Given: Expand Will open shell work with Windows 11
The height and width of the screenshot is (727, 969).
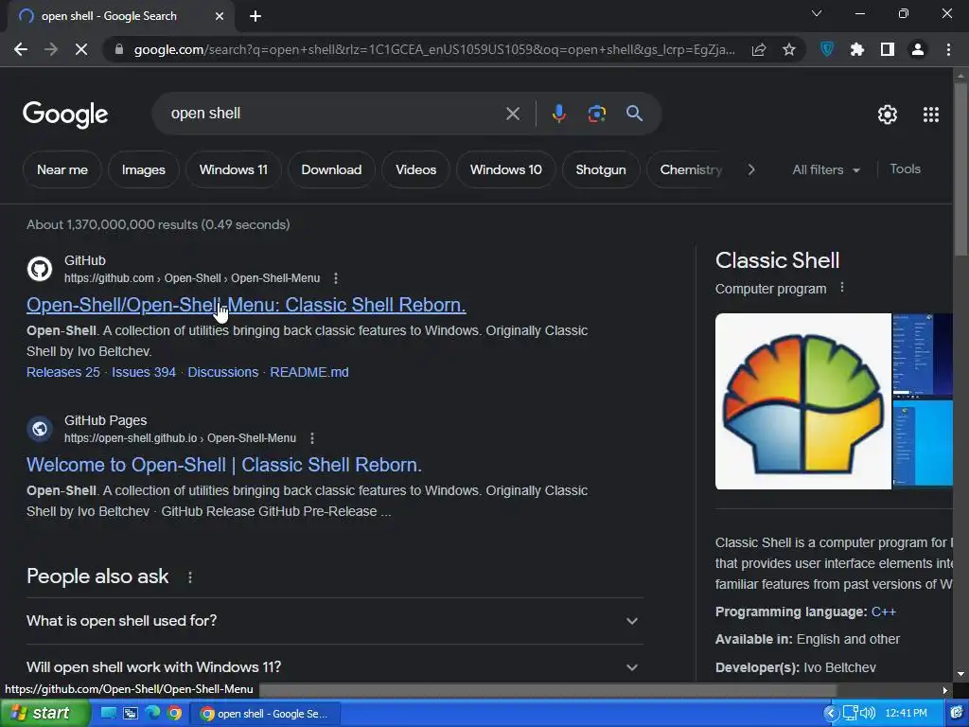Looking at the screenshot, I should click(x=334, y=667).
